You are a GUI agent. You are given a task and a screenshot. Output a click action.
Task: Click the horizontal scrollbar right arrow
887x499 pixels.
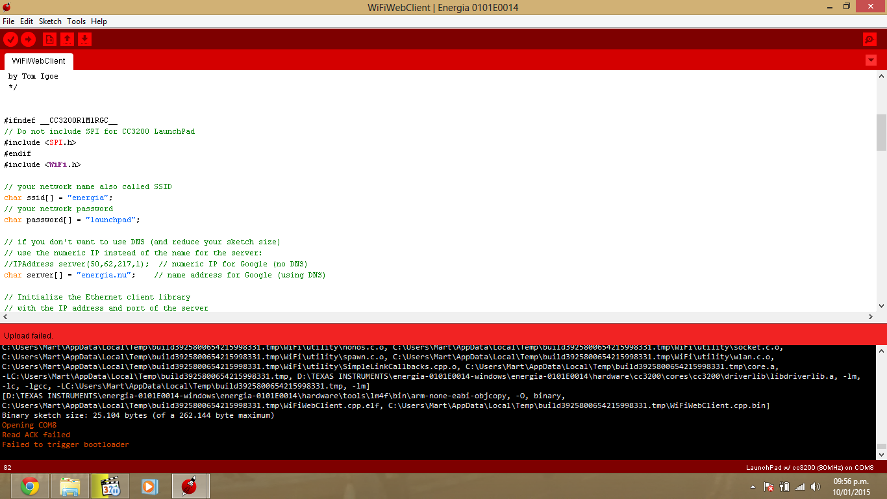point(871,316)
